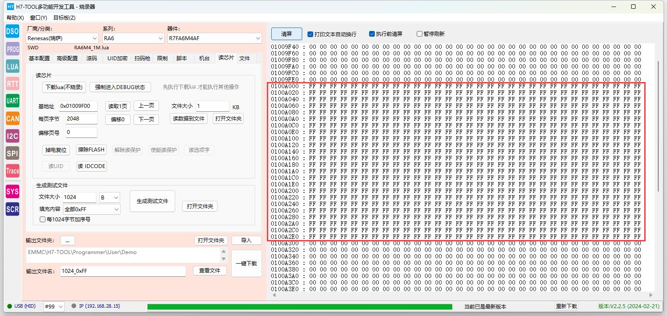Click the 偏移页号 input field

tap(81, 132)
